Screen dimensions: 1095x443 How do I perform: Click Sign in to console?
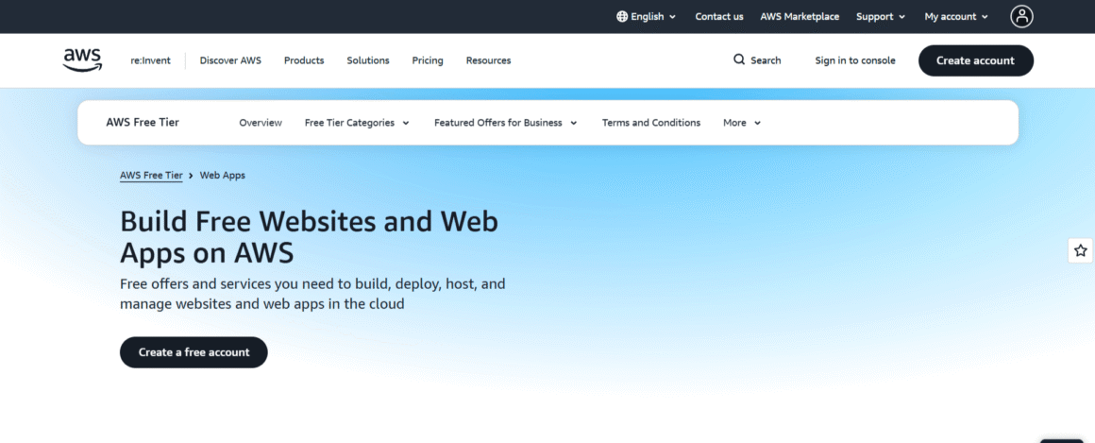click(x=855, y=60)
